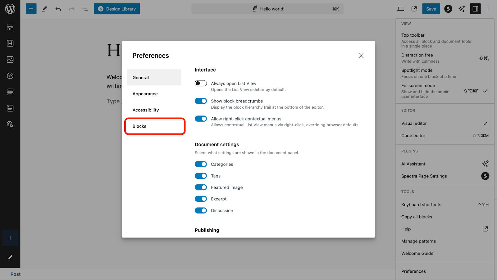497x280 pixels.
Task: Disable Show block breadcrumbs toggle
Action: [201, 101]
